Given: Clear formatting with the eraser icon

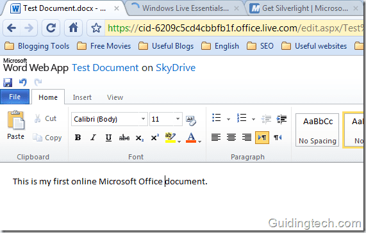Looking at the screenshot, I should 191,120.
